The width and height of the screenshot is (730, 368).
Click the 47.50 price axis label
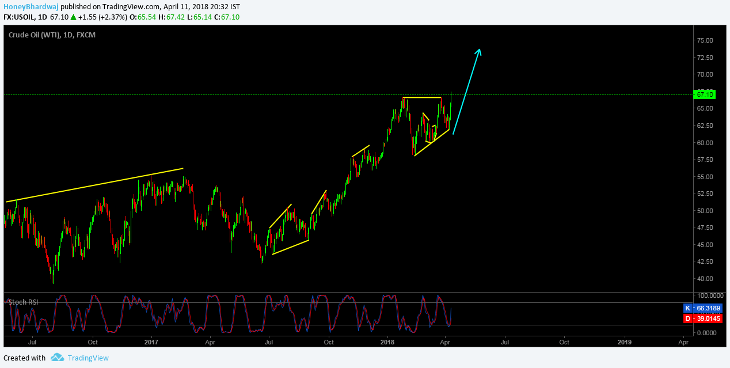click(705, 227)
